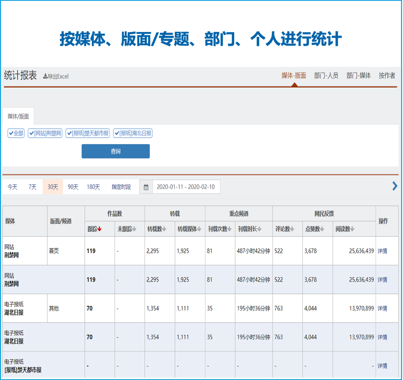Sort by 未跟踪 column arrow
The image size is (403, 380).
[134, 229]
